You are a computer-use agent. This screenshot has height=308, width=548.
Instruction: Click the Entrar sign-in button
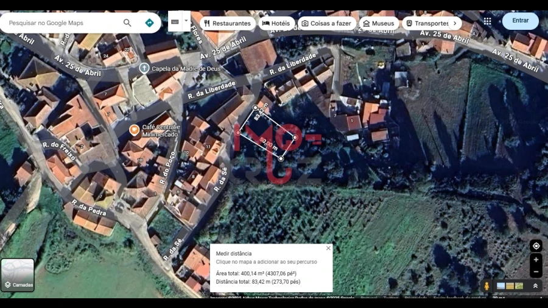pos(520,21)
